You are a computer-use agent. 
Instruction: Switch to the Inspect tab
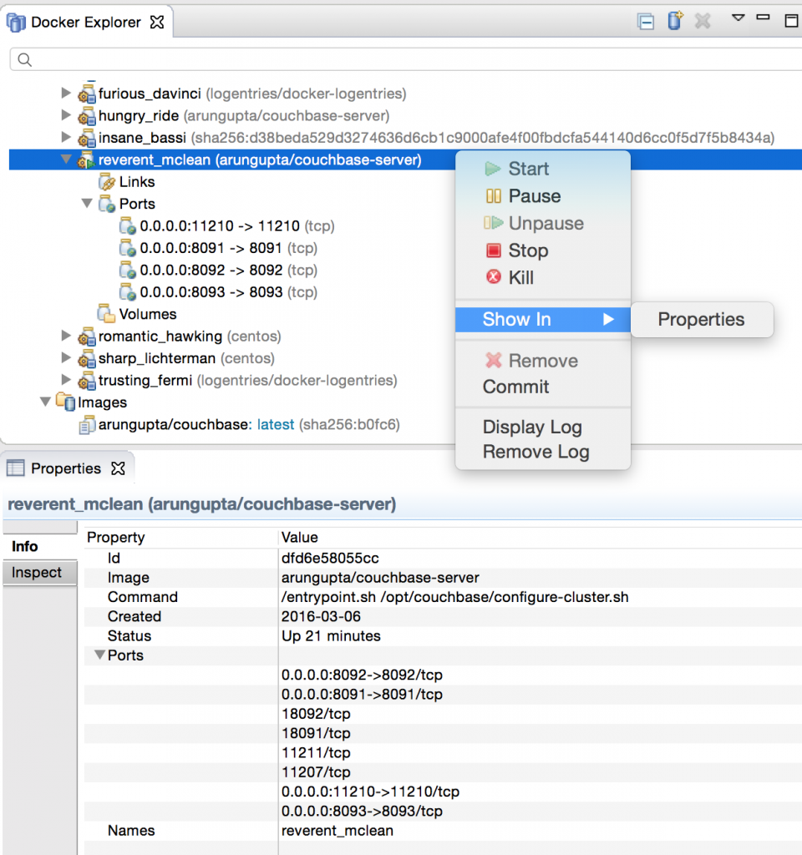(39, 573)
